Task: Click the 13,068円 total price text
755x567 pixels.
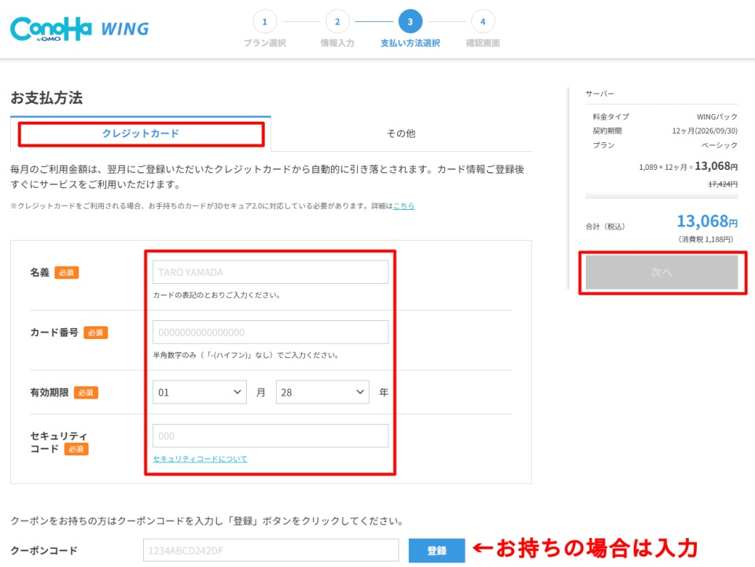Action: [x=706, y=223]
